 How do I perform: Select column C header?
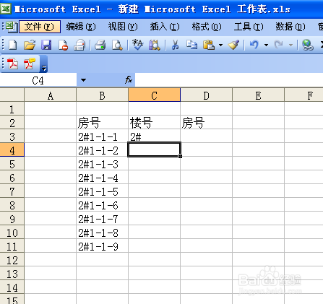coord(154,95)
